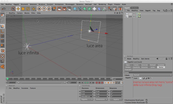Viewport: 173px width, 104px height.
Task: Open the Modo dropdown set to Escludi
Action: pos(152,75)
